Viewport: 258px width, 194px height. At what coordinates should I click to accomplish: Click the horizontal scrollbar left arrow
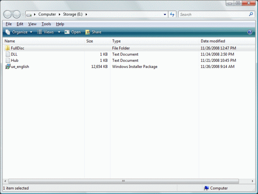pyautogui.click(x=5, y=181)
